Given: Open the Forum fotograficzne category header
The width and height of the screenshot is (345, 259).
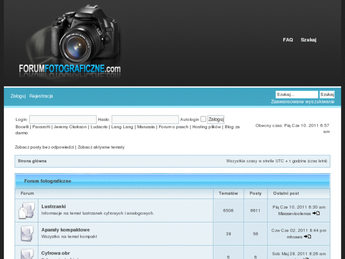Looking at the screenshot, I should coord(48,181).
